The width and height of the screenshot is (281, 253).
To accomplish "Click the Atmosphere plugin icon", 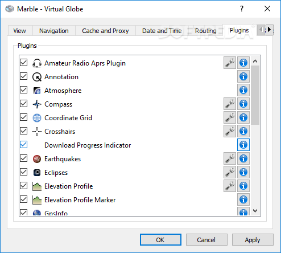I will pyautogui.click(x=37, y=91).
